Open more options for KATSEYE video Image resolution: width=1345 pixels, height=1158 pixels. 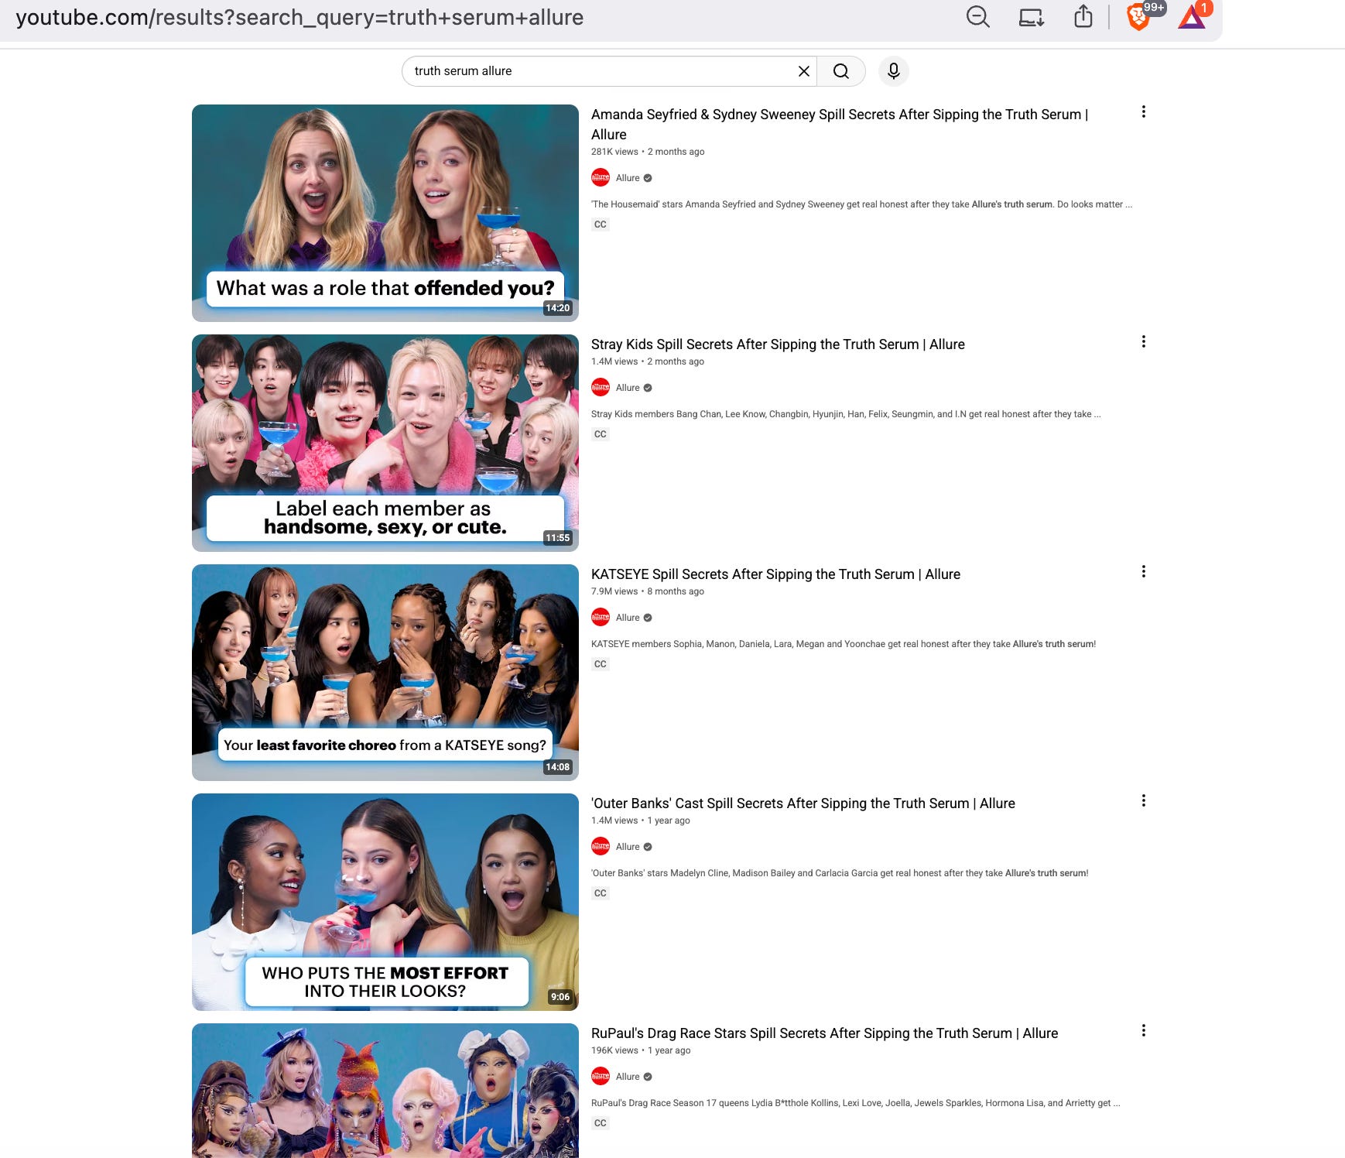tap(1143, 571)
